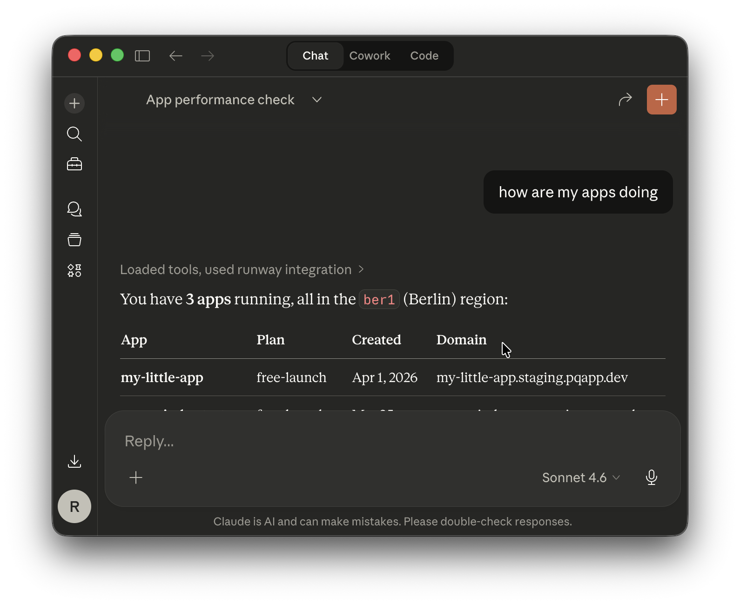Add attachment with reply box plus
Image resolution: width=740 pixels, height=605 pixels.
tap(136, 477)
